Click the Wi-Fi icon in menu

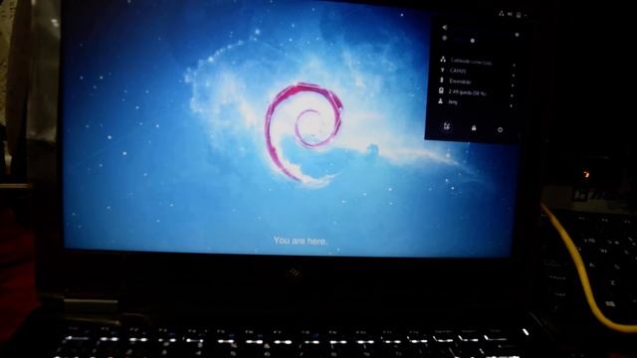tap(442, 71)
